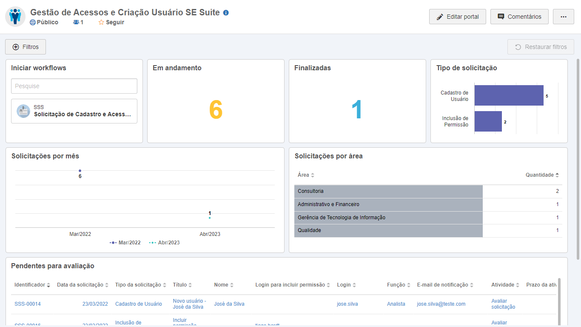The width and height of the screenshot is (581, 327).
Task: Open the Filtros panel with plus icon
Action: click(x=26, y=47)
